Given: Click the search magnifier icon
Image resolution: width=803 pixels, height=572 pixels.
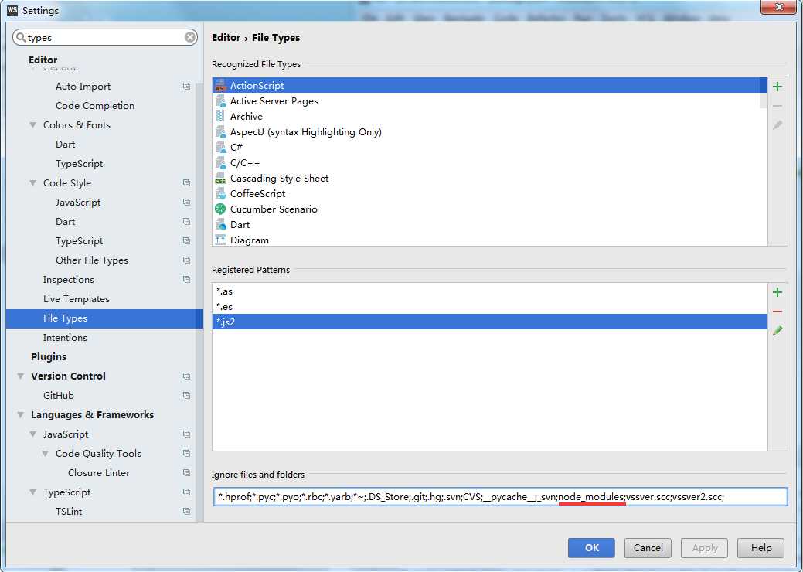Looking at the screenshot, I should (x=21, y=37).
